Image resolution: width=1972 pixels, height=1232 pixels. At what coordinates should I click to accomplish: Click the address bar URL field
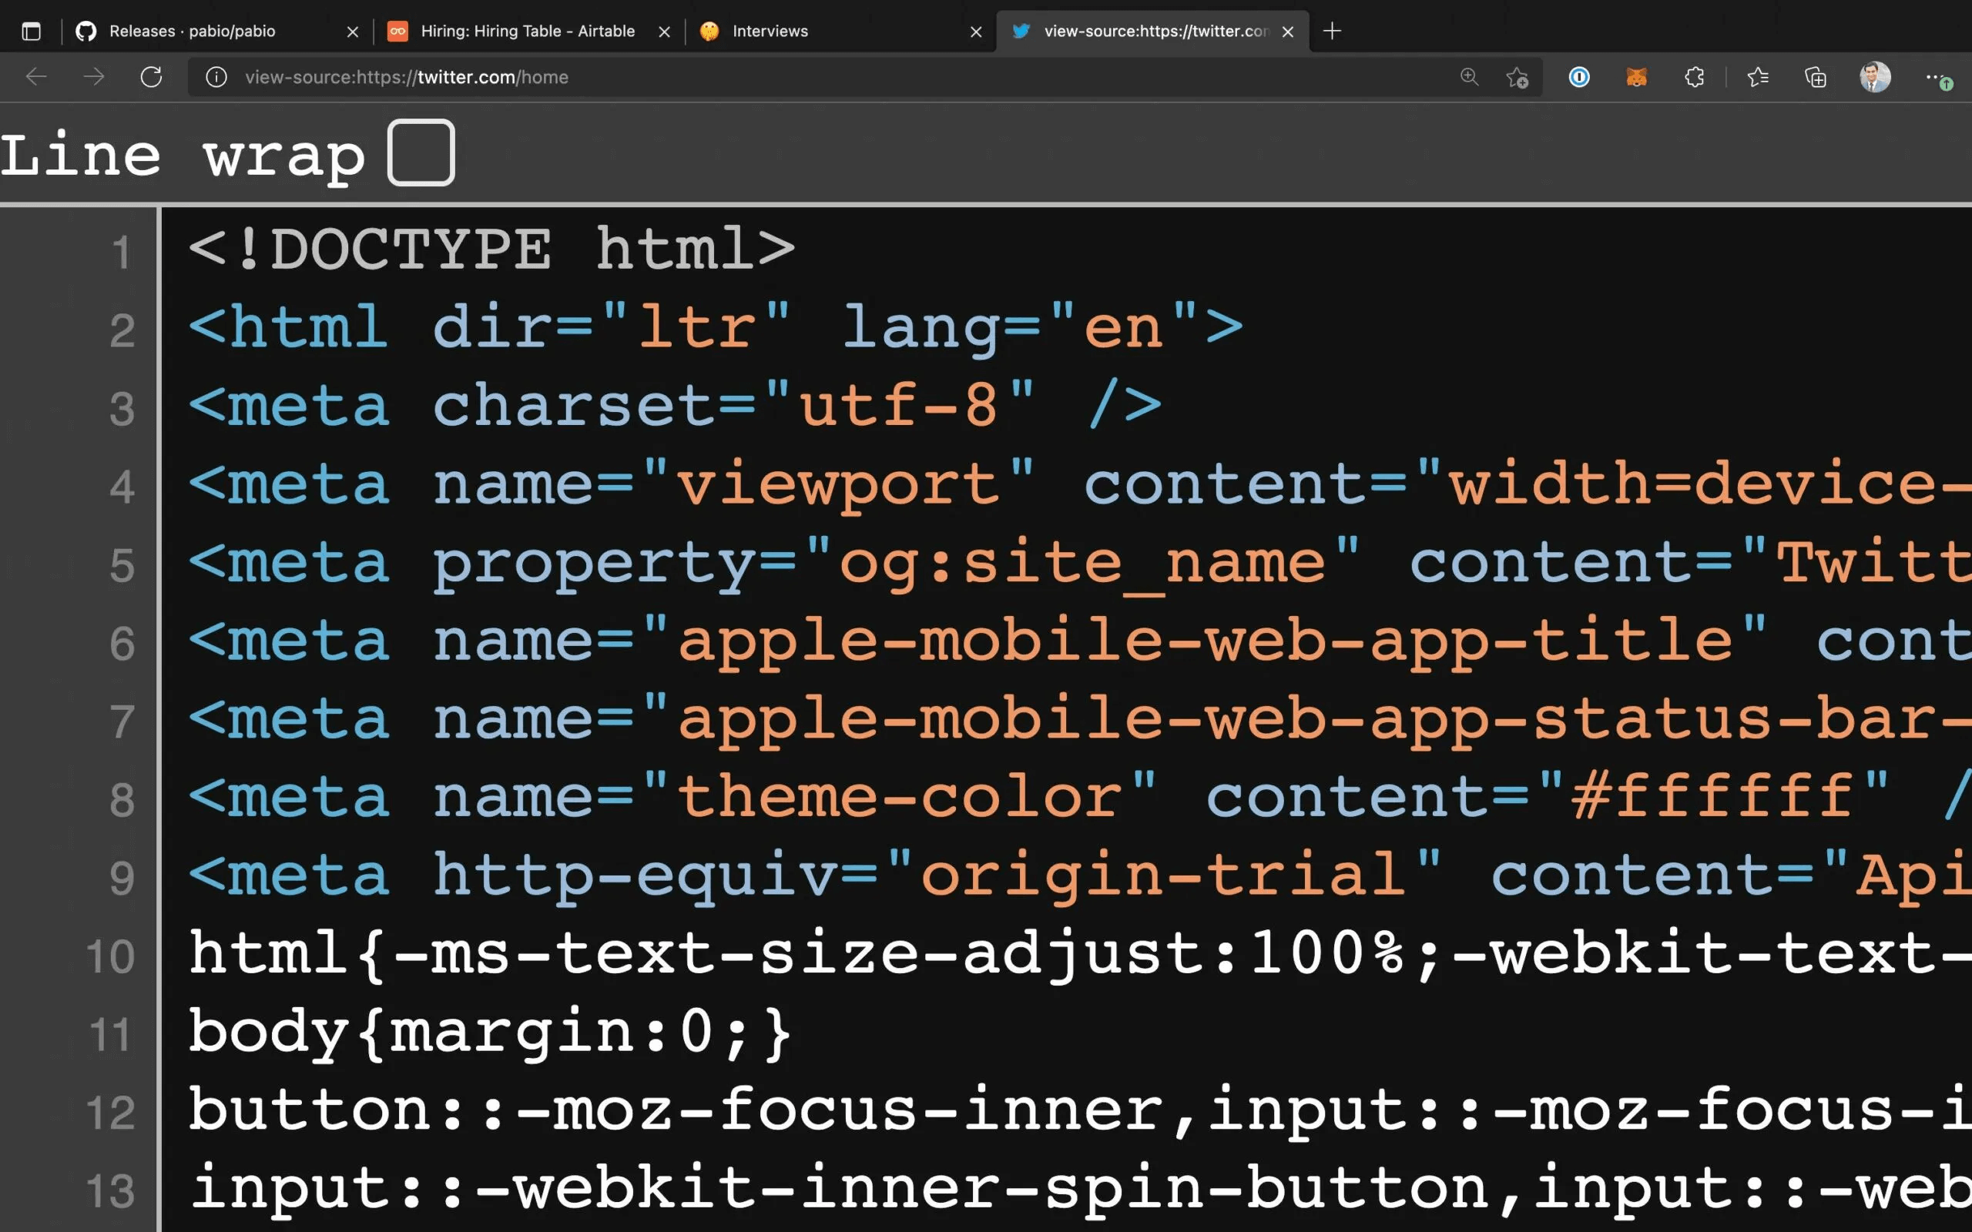815,78
